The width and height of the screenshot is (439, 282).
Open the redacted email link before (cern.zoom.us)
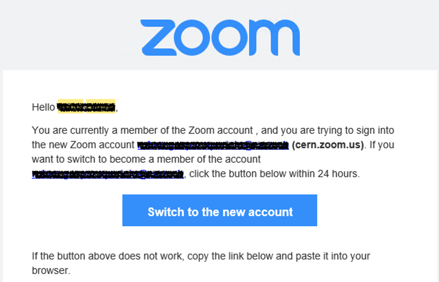pyautogui.click(x=213, y=145)
